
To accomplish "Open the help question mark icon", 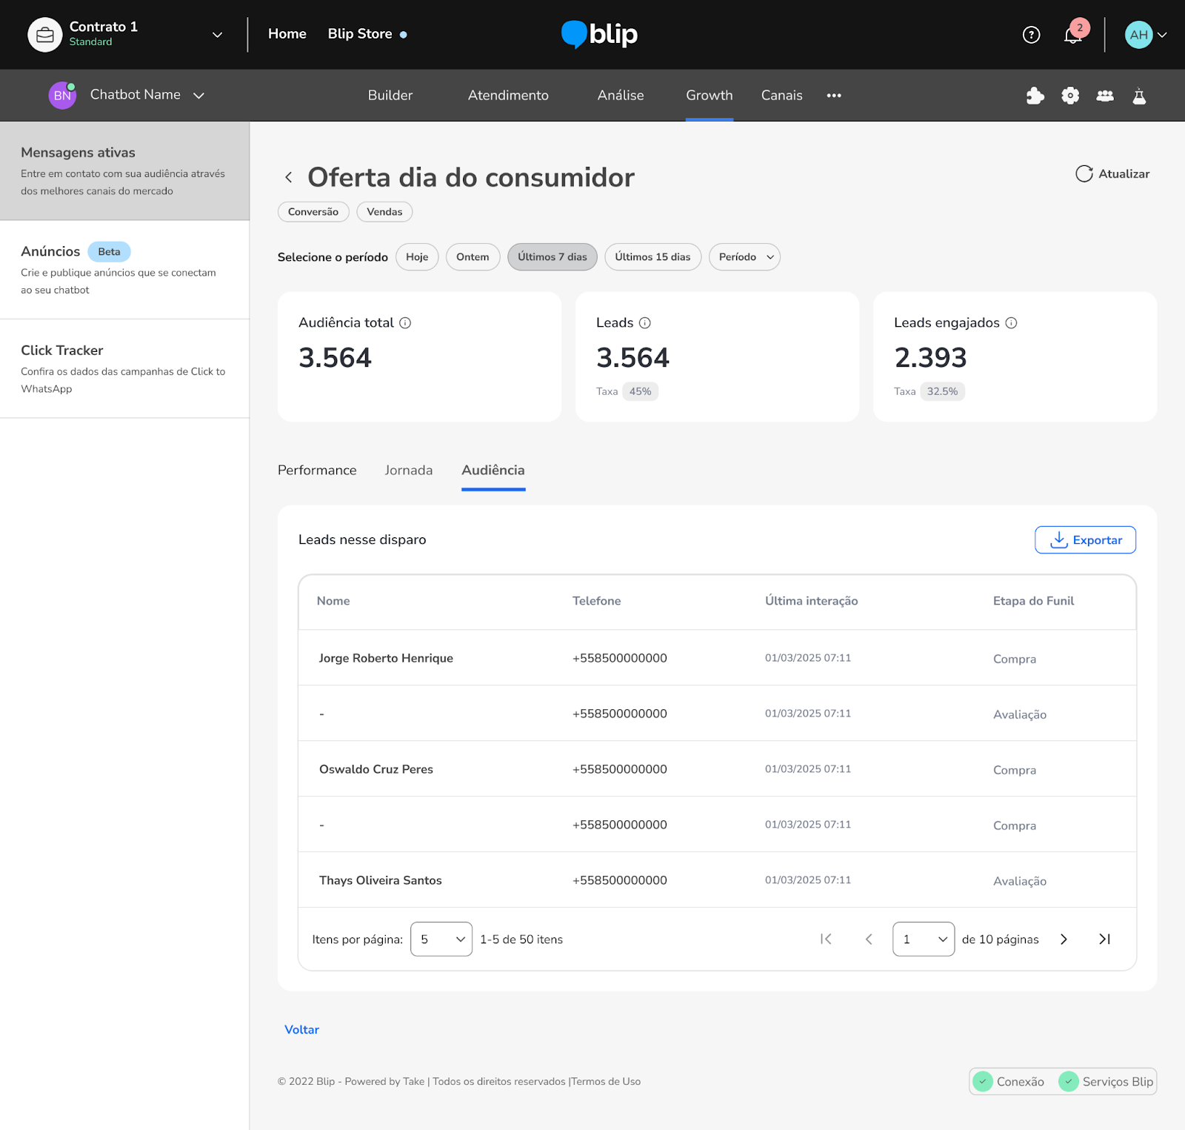I will coord(1031,35).
